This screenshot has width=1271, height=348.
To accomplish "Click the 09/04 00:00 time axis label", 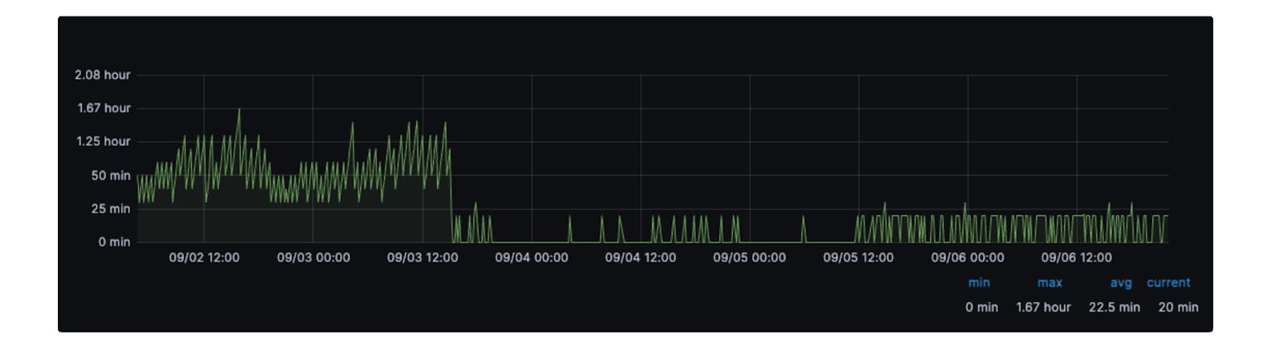I will (531, 258).
